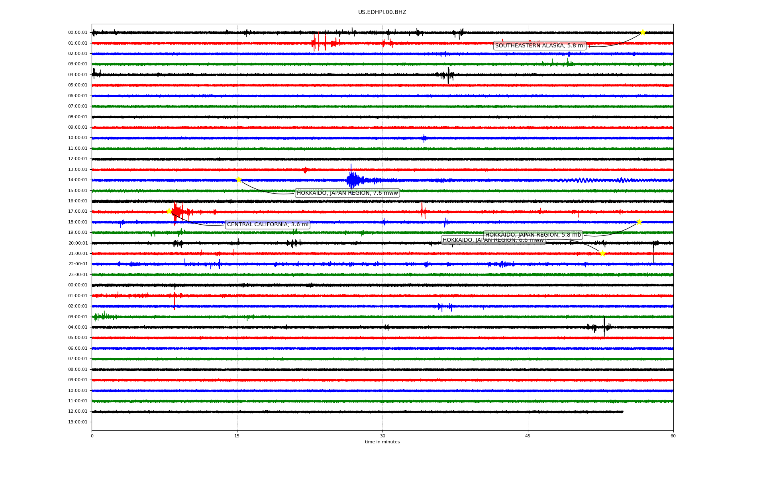Click the 30 tick on the x-axis
Image resolution: width=765 pixels, height=478 pixels.
382,436
